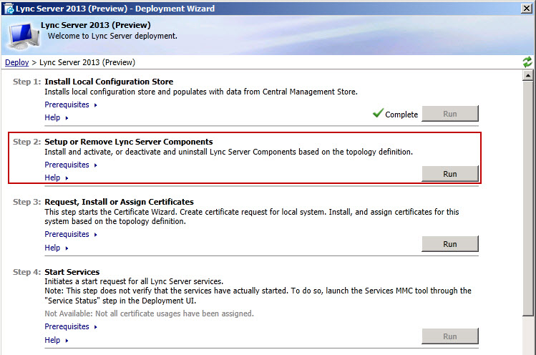Click the Lync Server computer icon in header
Image resolution: width=536 pixels, height=355 pixels.
click(x=21, y=33)
